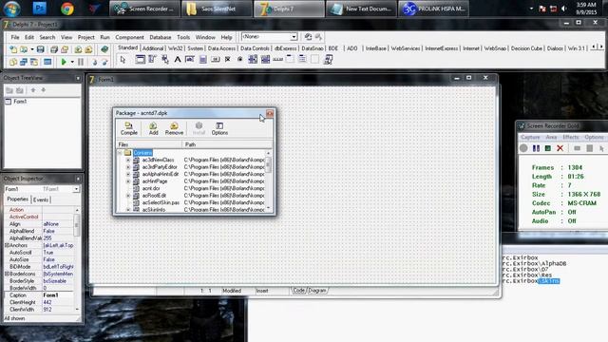Click Remove in the Package window

point(174,128)
